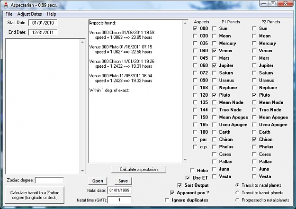This screenshot has height=209, width=296.
Task: Click the Zodiac degree input box
Action: pos(49,180)
